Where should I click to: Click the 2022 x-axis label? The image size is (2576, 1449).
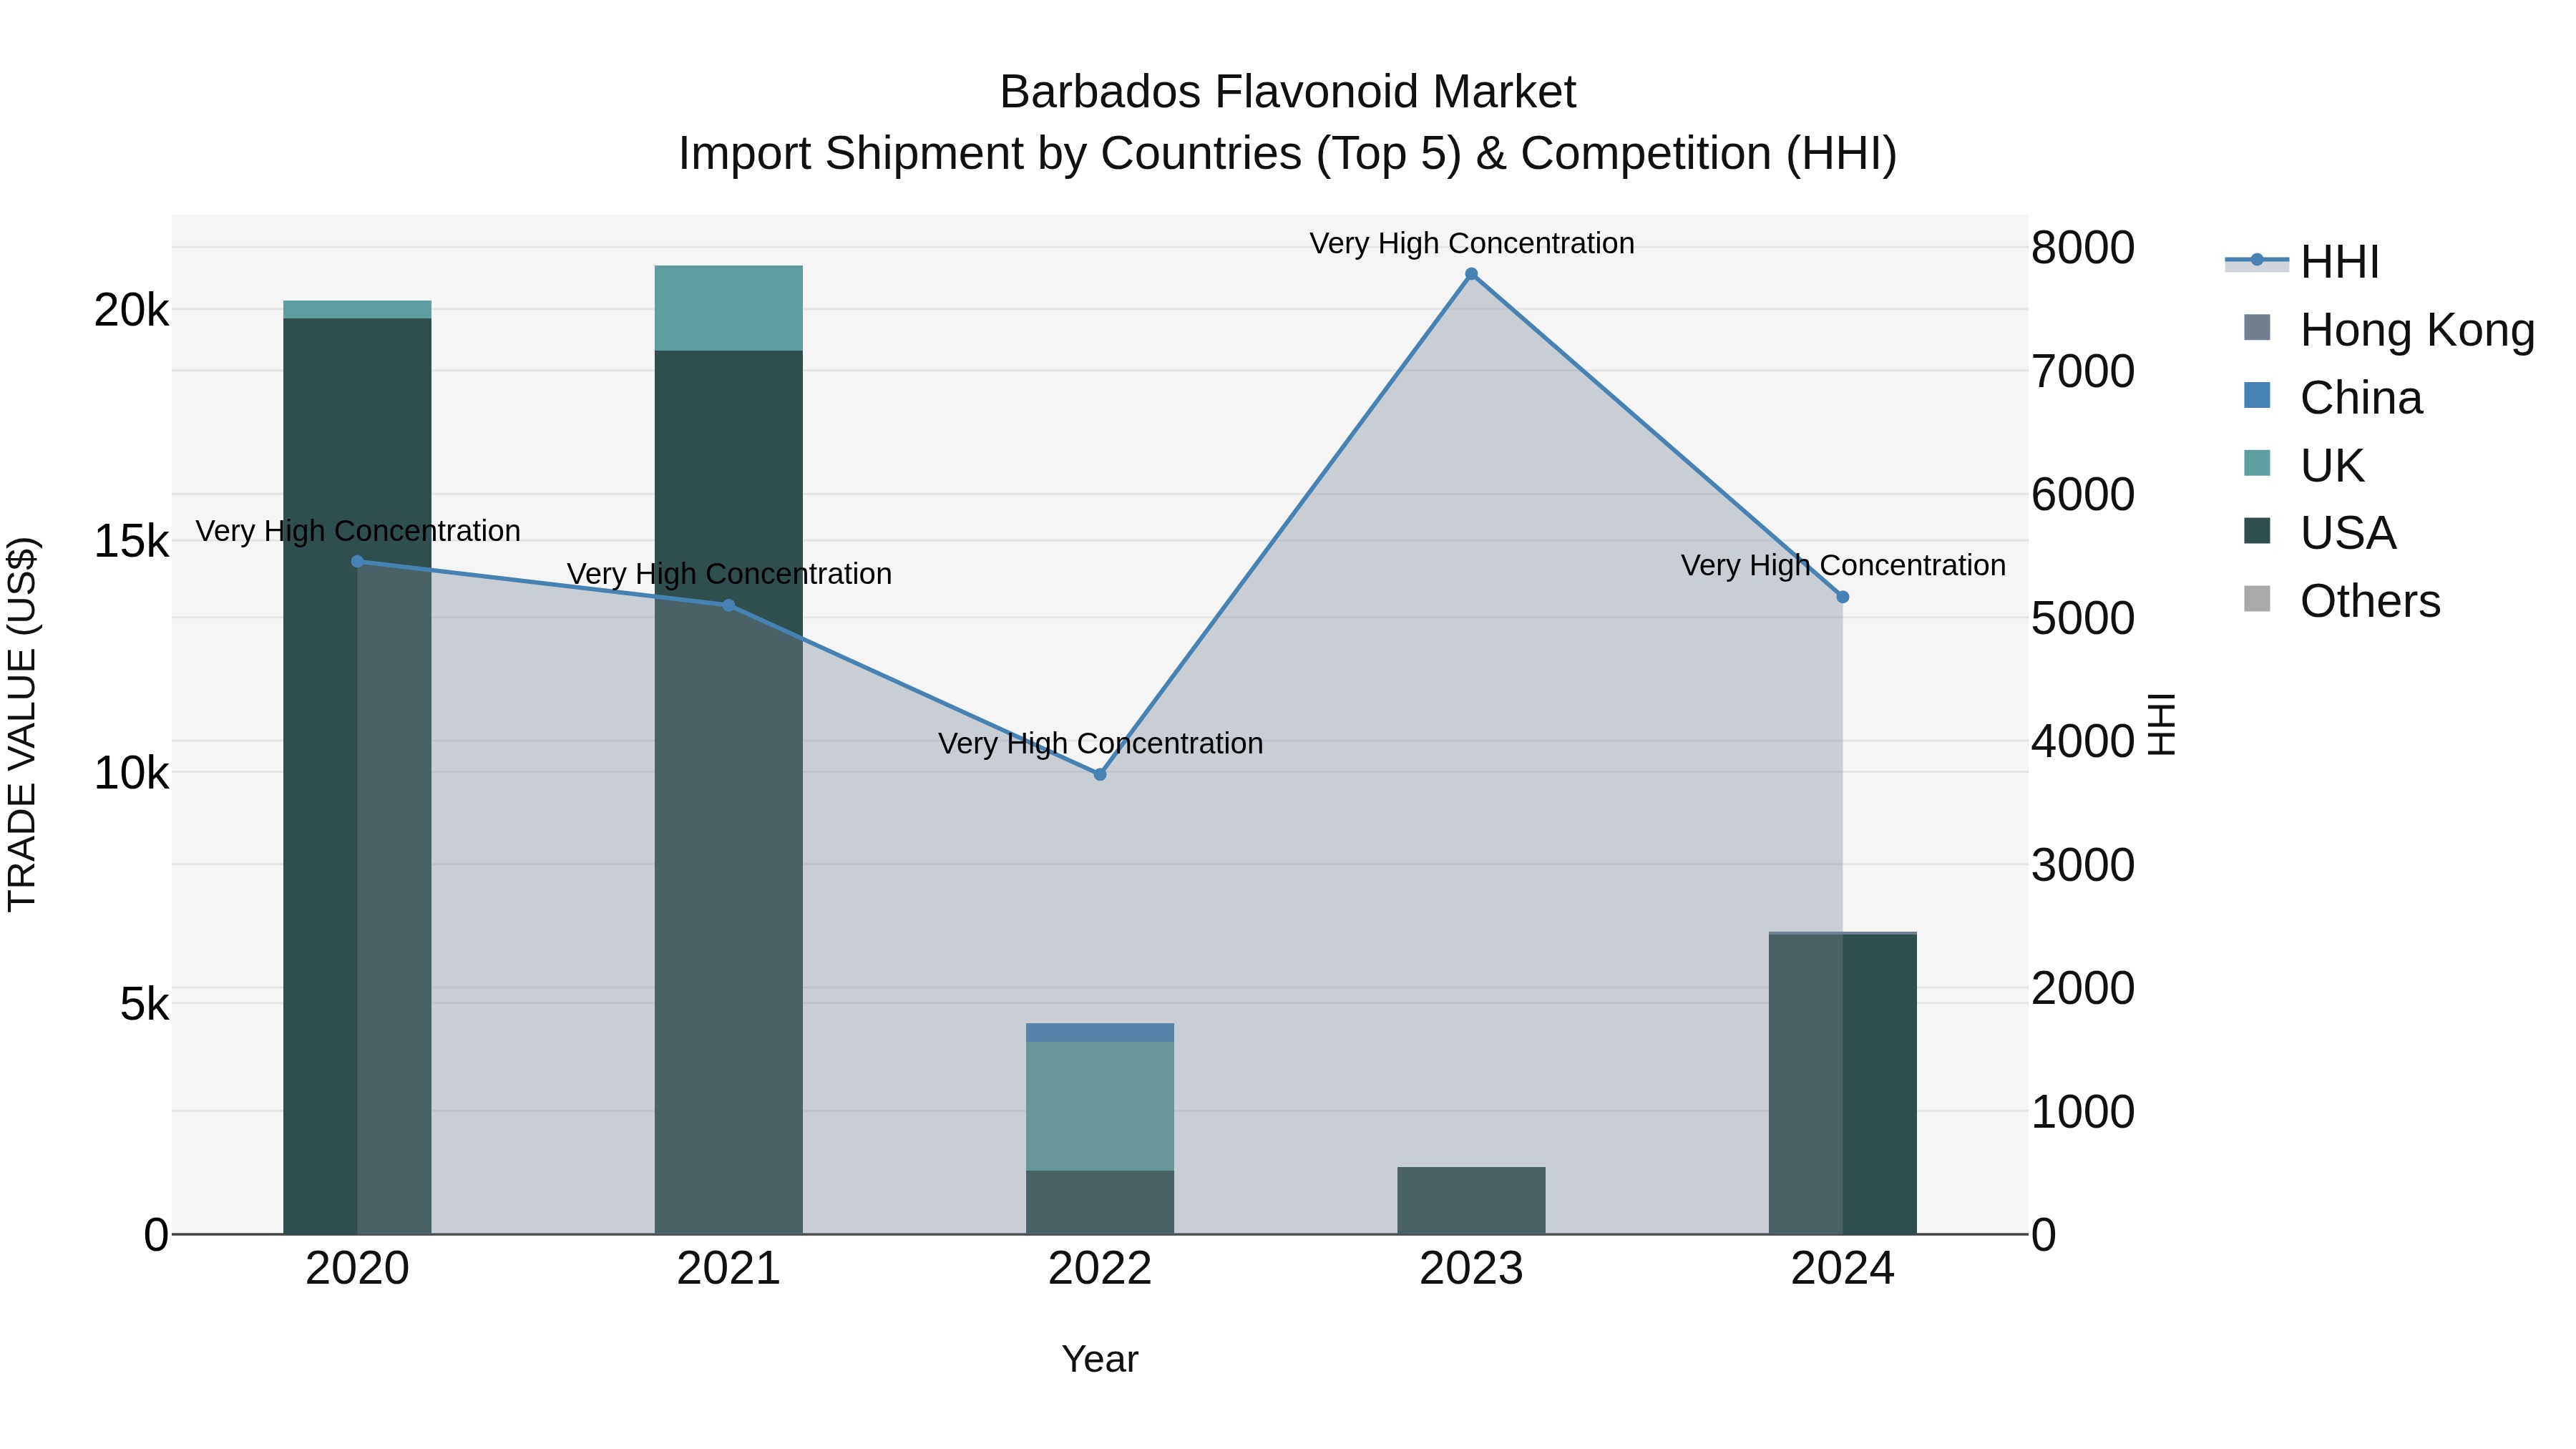[1100, 1269]
